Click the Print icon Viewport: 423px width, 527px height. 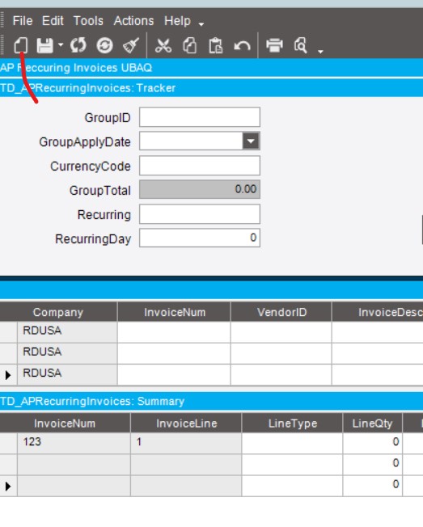pyautogui.click(x=274, y=45)
